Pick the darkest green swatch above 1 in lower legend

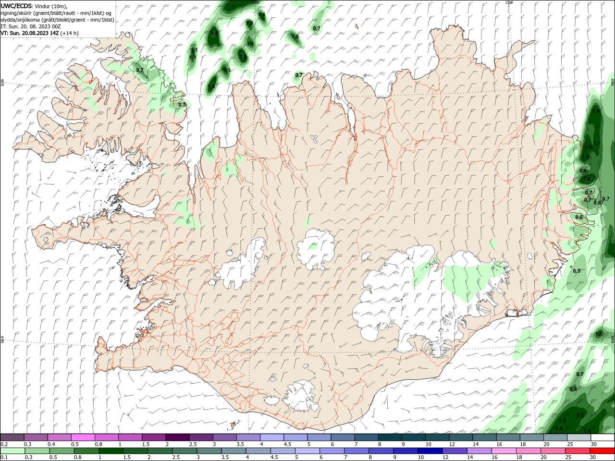coord(111,450)
